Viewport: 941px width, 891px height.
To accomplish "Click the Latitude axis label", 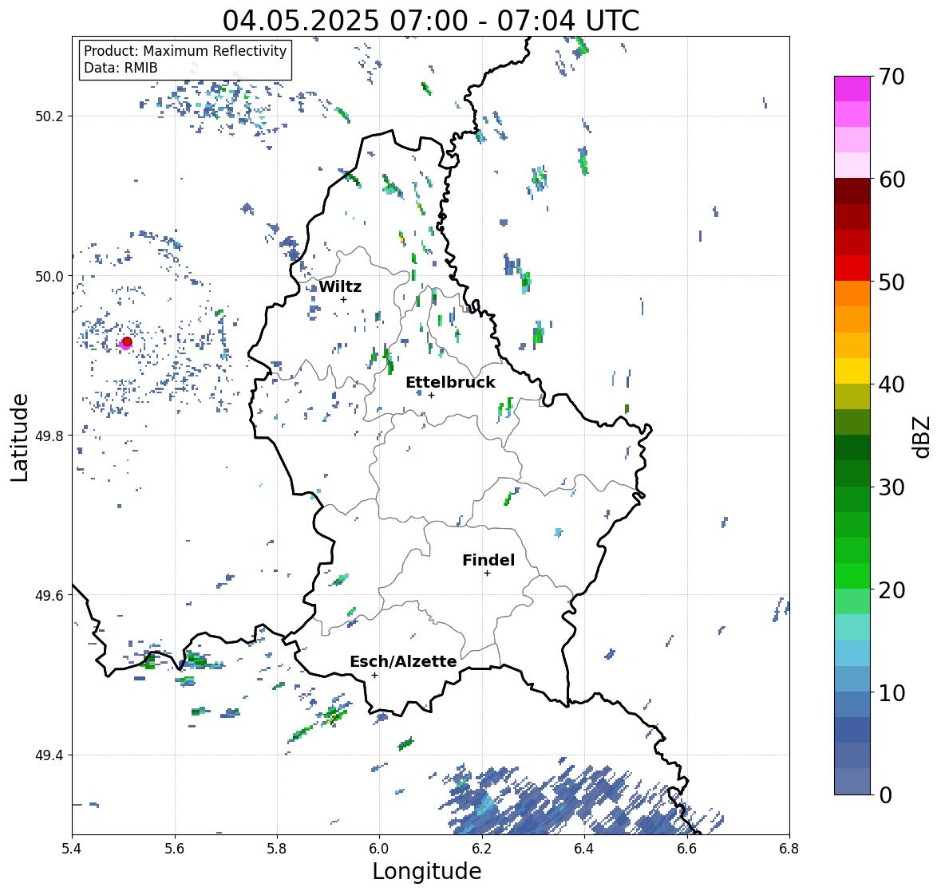I will tap(19, 438).
